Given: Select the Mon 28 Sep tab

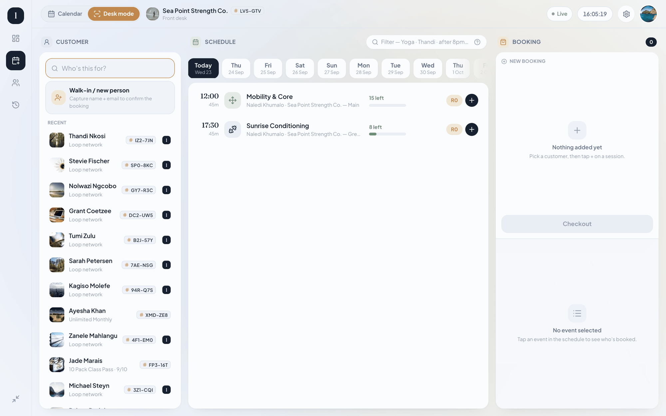Looking at the screenshot, I should click(x=364, y=68).
